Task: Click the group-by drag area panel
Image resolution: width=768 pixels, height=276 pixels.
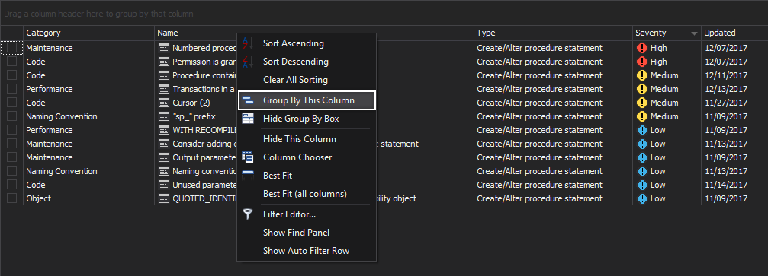Action: (384, 13)
